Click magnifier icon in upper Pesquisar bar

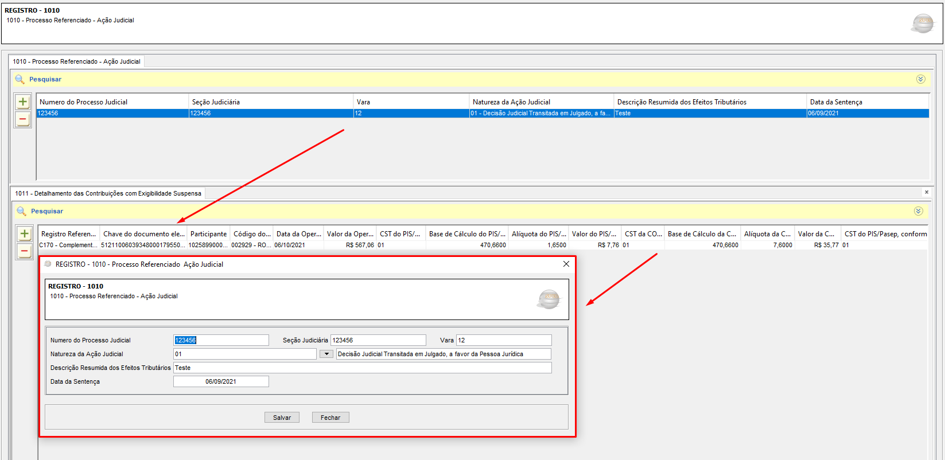pyautogui.click(x=20, y=79)
